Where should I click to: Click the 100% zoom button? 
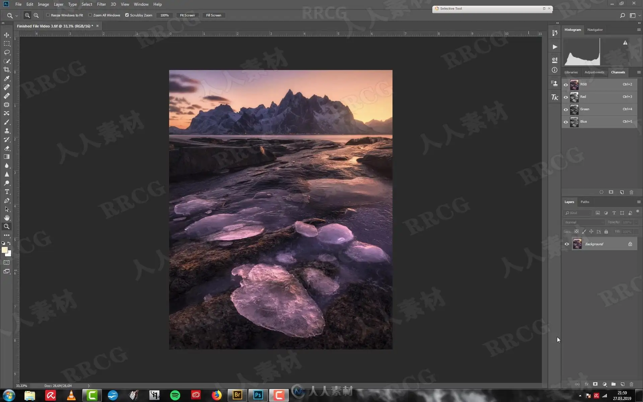164,15
